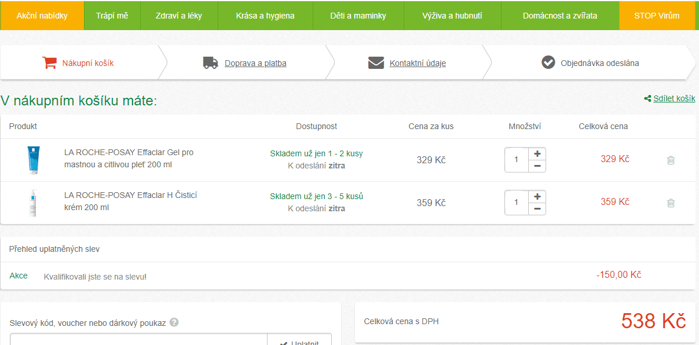Delete Effaclar Gel item with trash icon
The width and height of the screenshot is (699, 345).
(x=671, y=160)
